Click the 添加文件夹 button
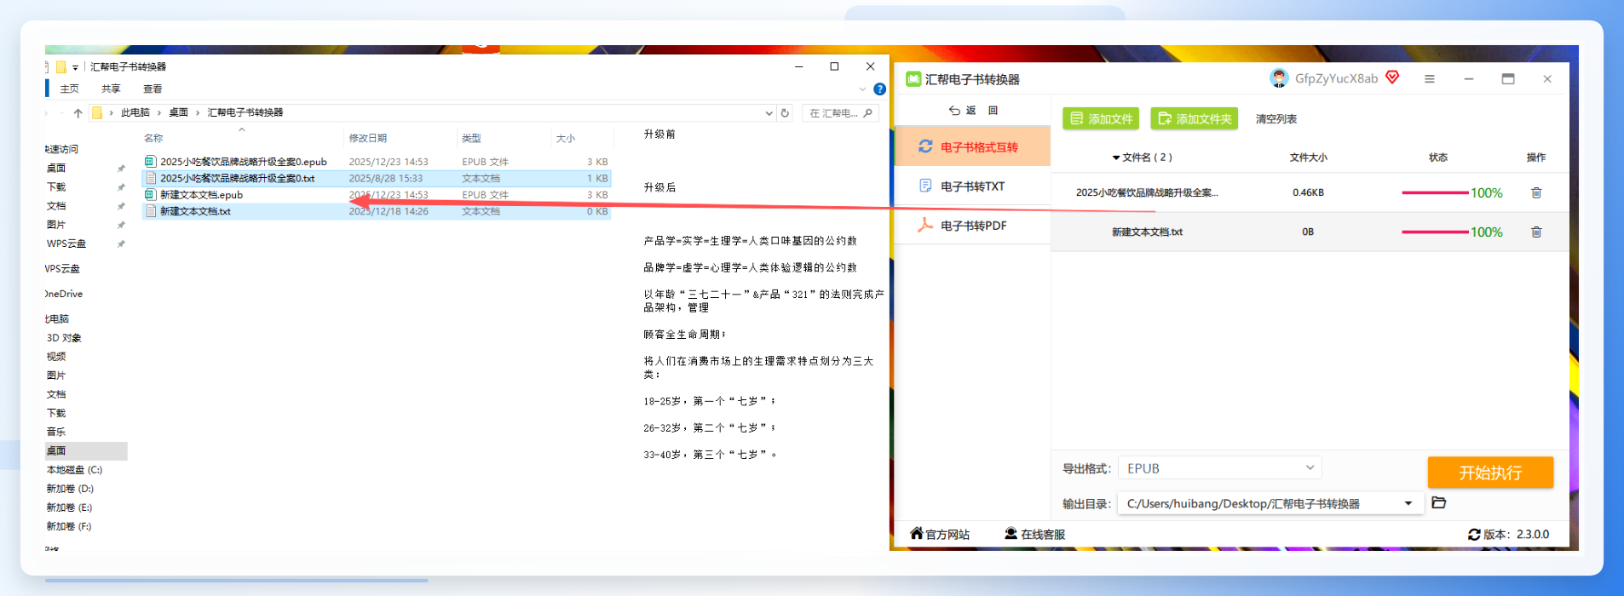The height and width of the screenshot is (596, 1624). click(1195, 118)
